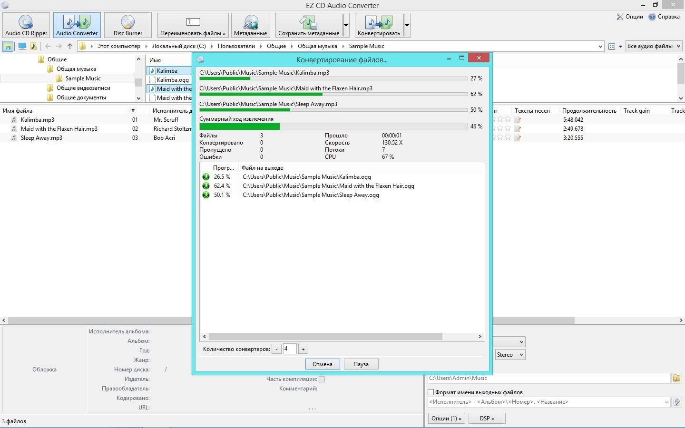The image size is (685, 428).
Task: Click the home folder icon in navigation bar
Action: click(x=8, y=46)
